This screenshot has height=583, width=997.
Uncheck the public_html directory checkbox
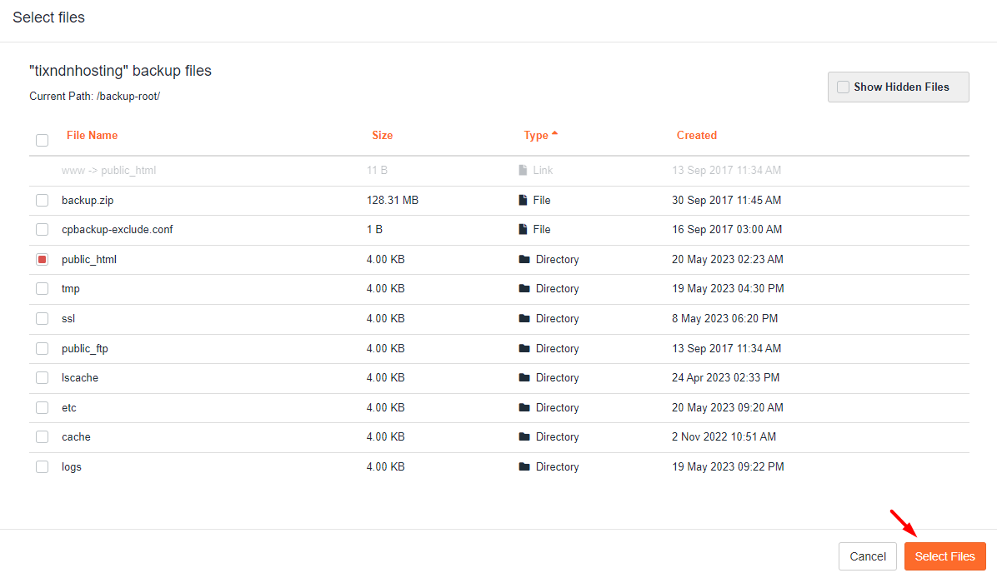coord(42,259)
